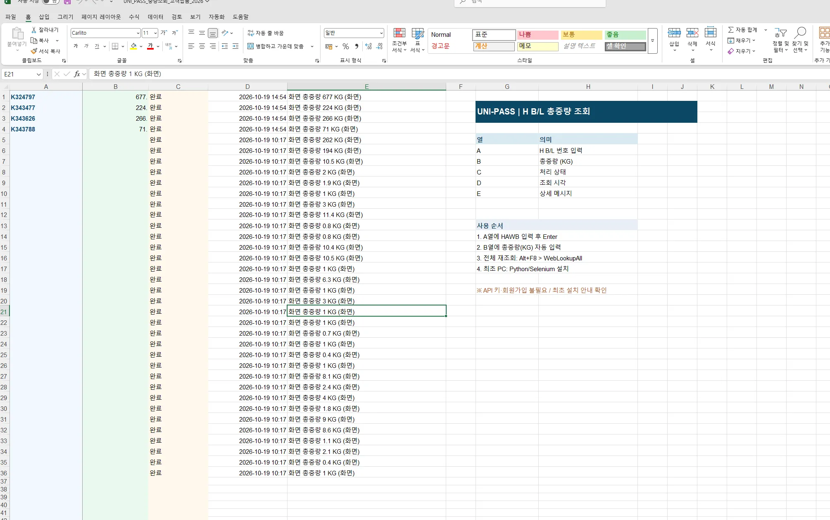
Task: Increase font size with the larger 가 icon
Action: (164, 33)
